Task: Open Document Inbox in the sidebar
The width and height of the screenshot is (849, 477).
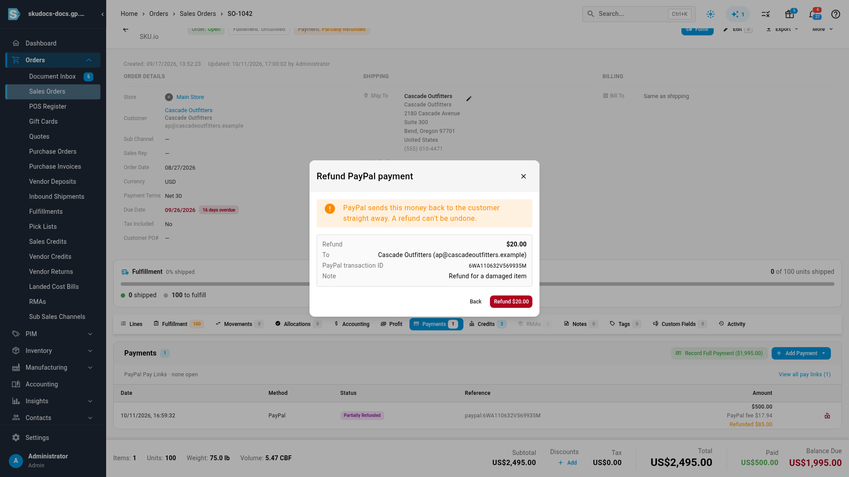Action: pyautogui.click(x=52, y=76)
